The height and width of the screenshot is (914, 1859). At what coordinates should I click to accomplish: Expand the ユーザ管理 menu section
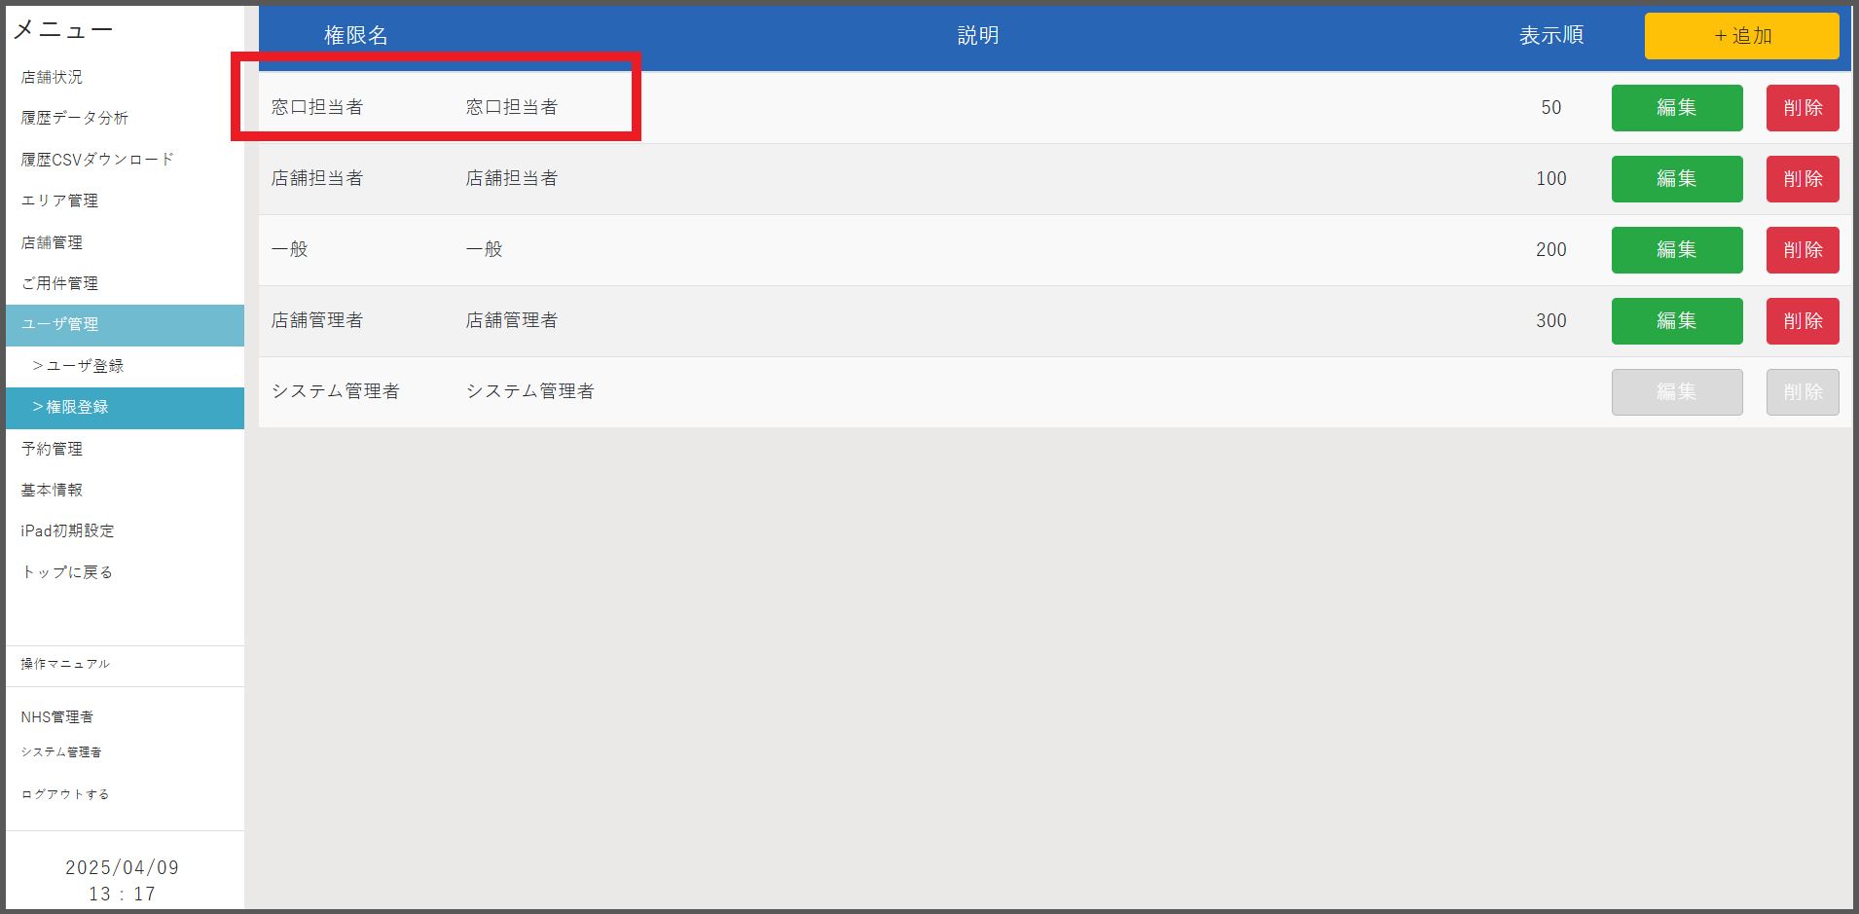pos(60,324)
